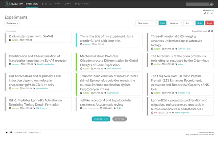Click the eLabFTW logo icon
Image resolution: width=218 pixels, height=145 pixels.
point(7,4)
